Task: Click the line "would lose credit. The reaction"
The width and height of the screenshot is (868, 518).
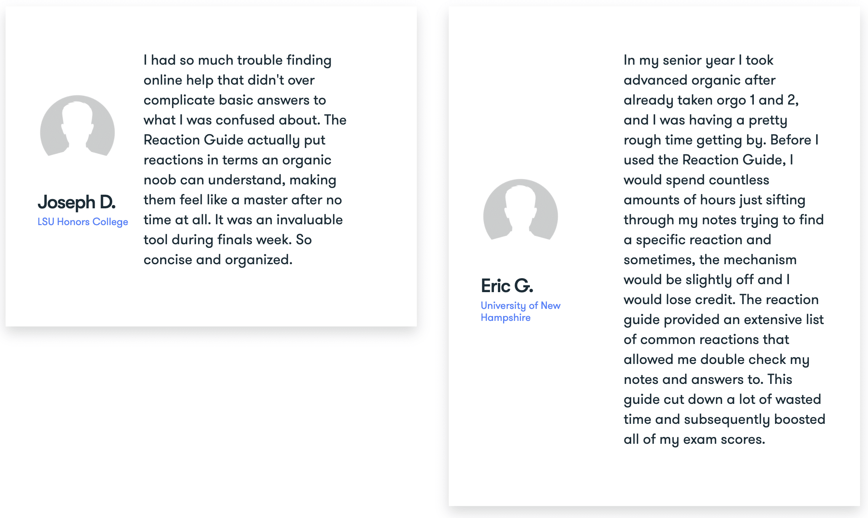Action: 721,300
